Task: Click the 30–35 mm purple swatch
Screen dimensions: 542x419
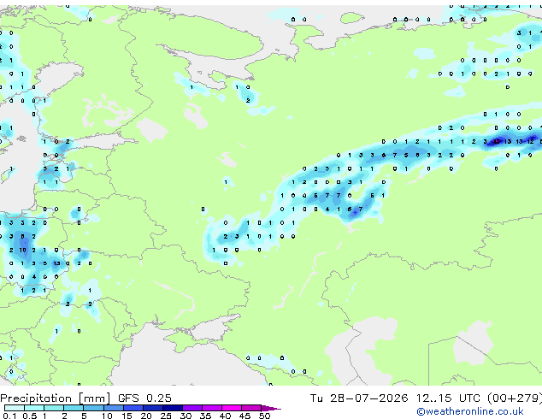Action: tap(192, 408)
